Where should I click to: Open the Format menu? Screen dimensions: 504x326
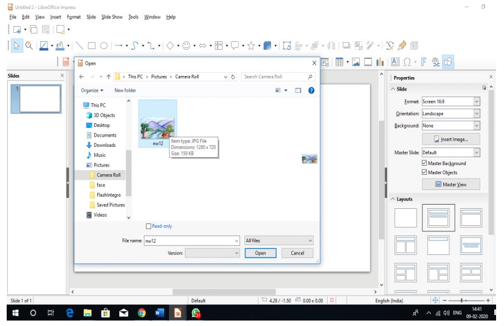pos(74,17)
